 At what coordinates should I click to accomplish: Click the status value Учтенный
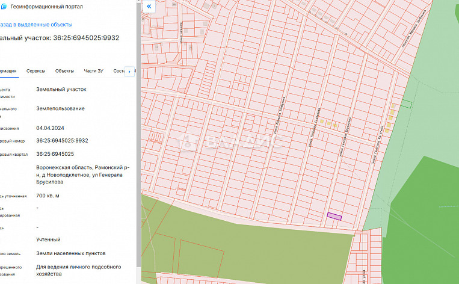point(48,239)
